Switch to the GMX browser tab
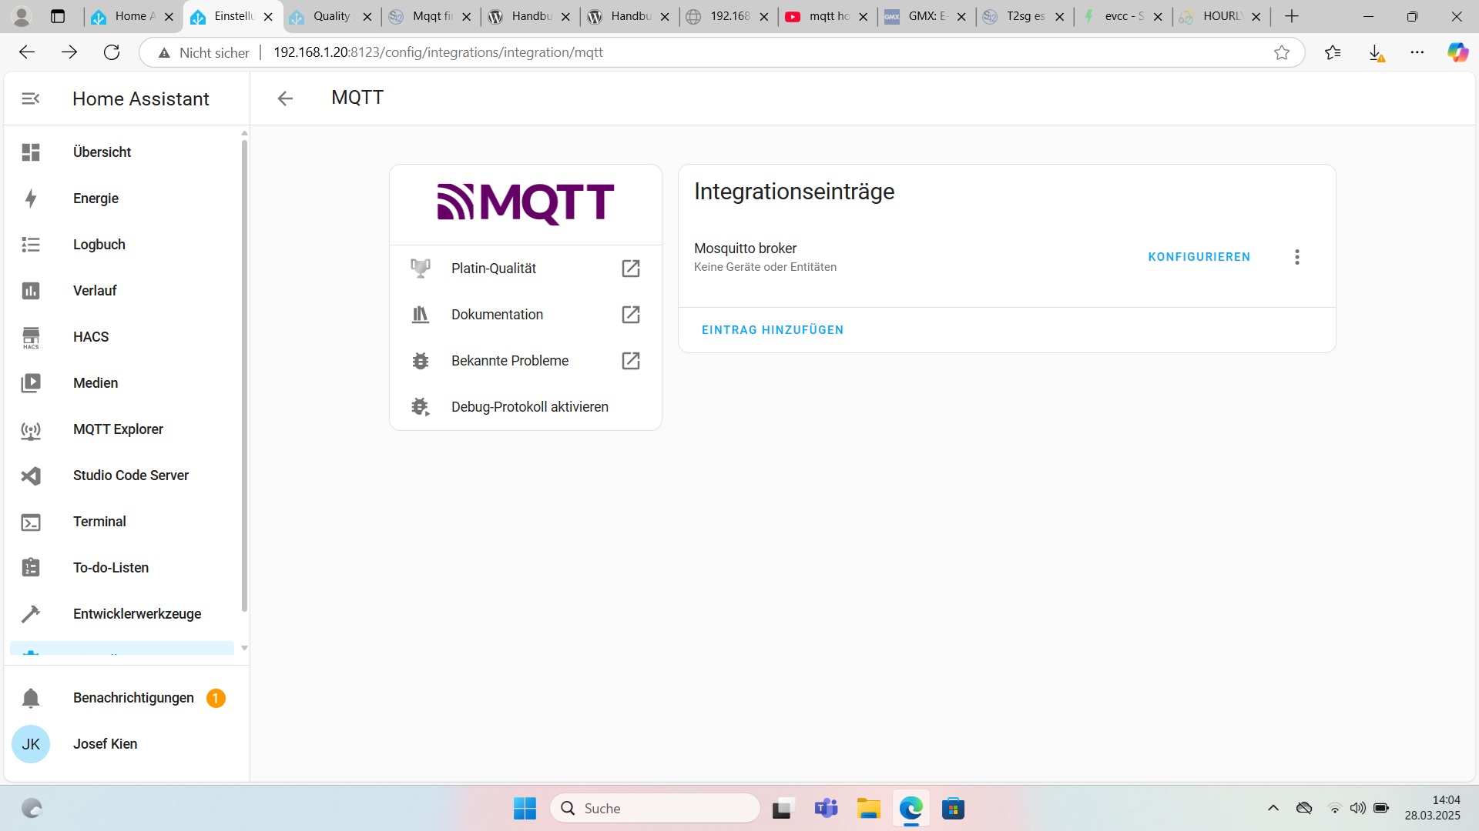The image size is (1479, 831). 926,16
